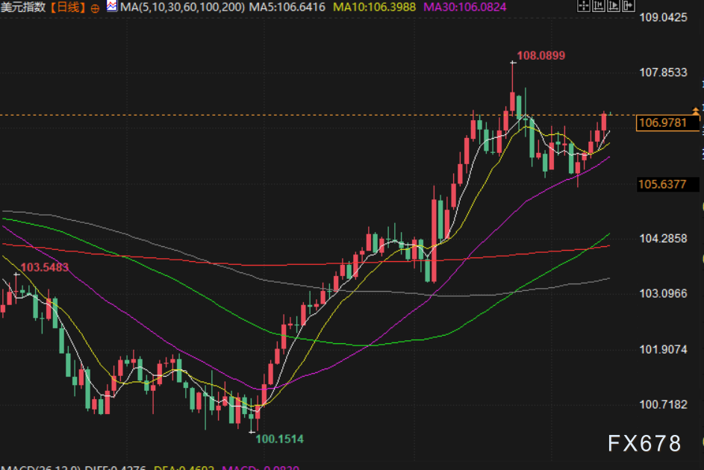The width and height of the screenshot is (704, 470).
Task: Click the 103.0966 axis value
Action: [x=663, y=294]
